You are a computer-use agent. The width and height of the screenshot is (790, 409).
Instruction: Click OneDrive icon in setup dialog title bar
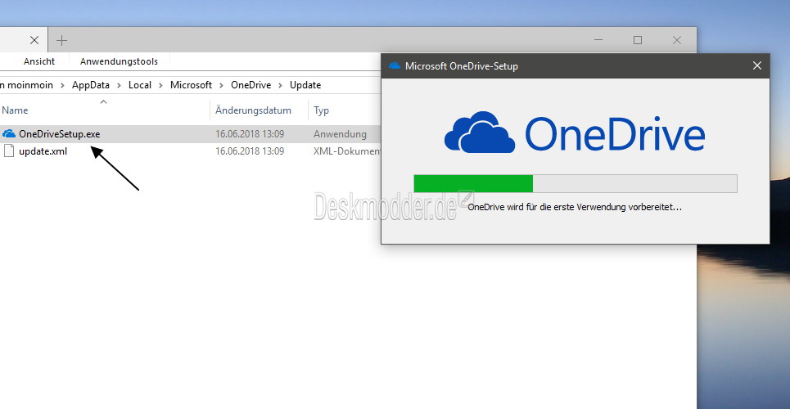point(395,66)
